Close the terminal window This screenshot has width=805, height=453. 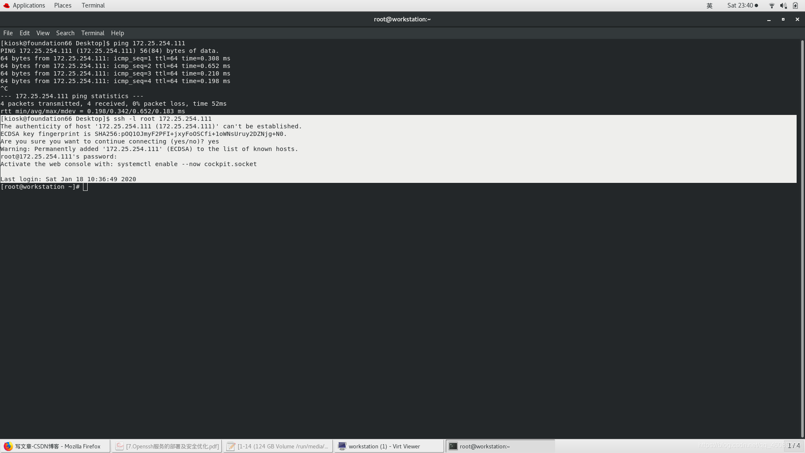coord(797,19)
